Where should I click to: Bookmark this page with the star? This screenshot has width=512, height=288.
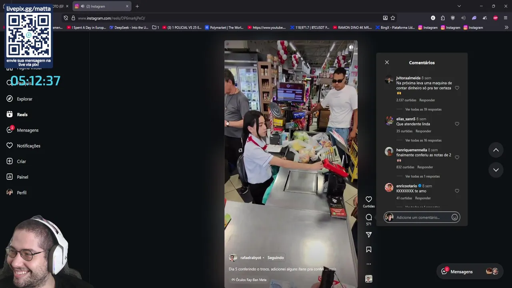pyautogui.click(x=393, y=18)
